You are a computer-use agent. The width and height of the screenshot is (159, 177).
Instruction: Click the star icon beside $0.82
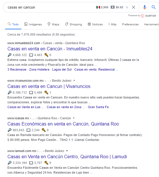point(127,7)
